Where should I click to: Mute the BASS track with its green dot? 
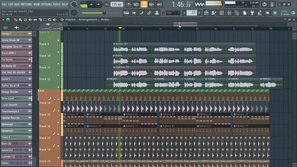click(x=58, y=99)
